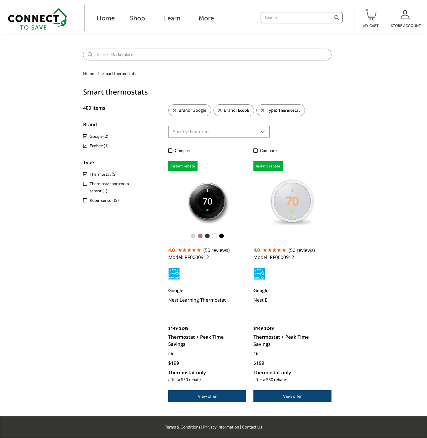Click the breadcrumb chevron after Home
The image size is (427, 438).
pyautogui.click(x=98, y=73)
